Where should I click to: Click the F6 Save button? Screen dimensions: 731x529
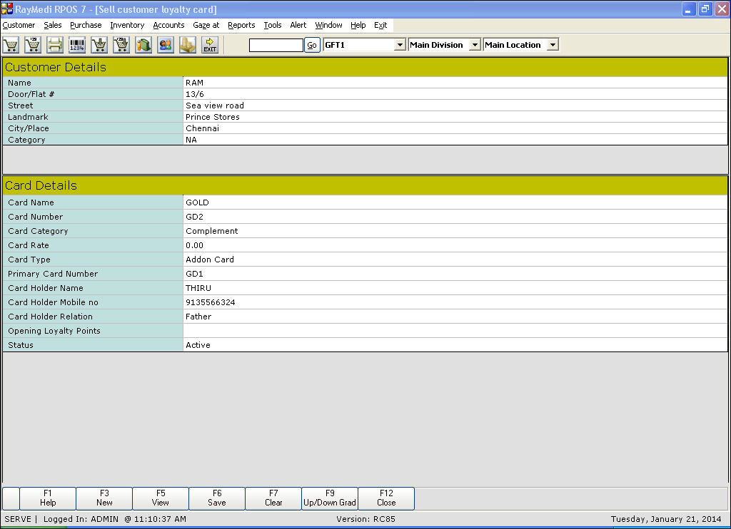[217, 498]
